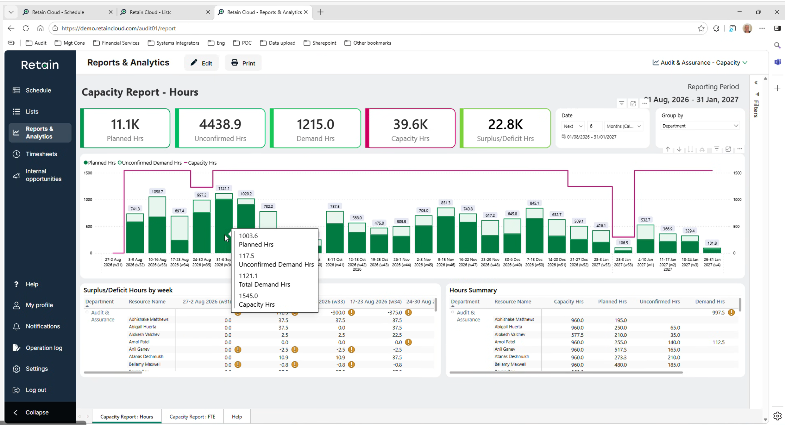Viewport: 785px width, 425px height.
Task: Click the browser address bar URL
Action: click(119, 28)
